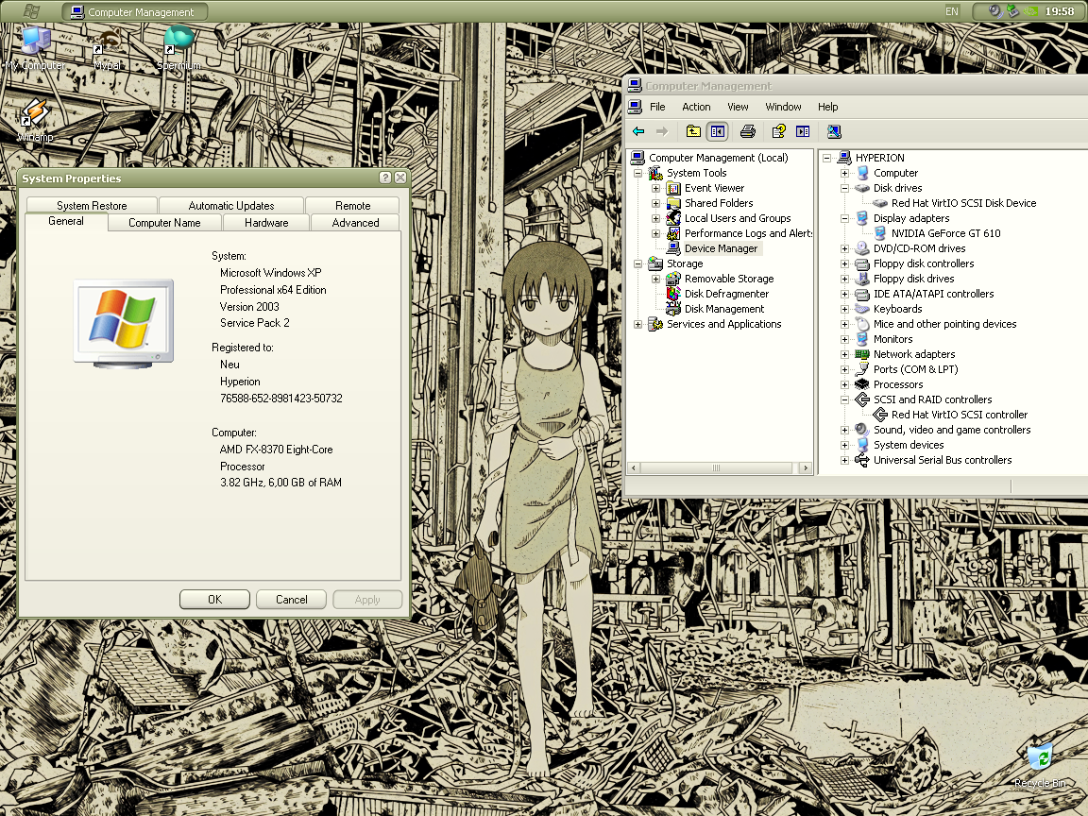This screenshot has width=1088, height=816.
Task: Select the NVIDIA GeForce GT 610 device
Action: pos(945,233)
